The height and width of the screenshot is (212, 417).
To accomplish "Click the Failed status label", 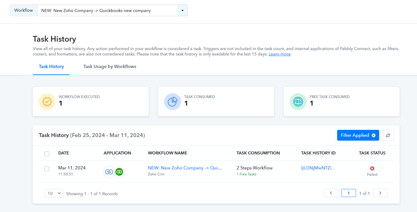I will click(372, 175).
